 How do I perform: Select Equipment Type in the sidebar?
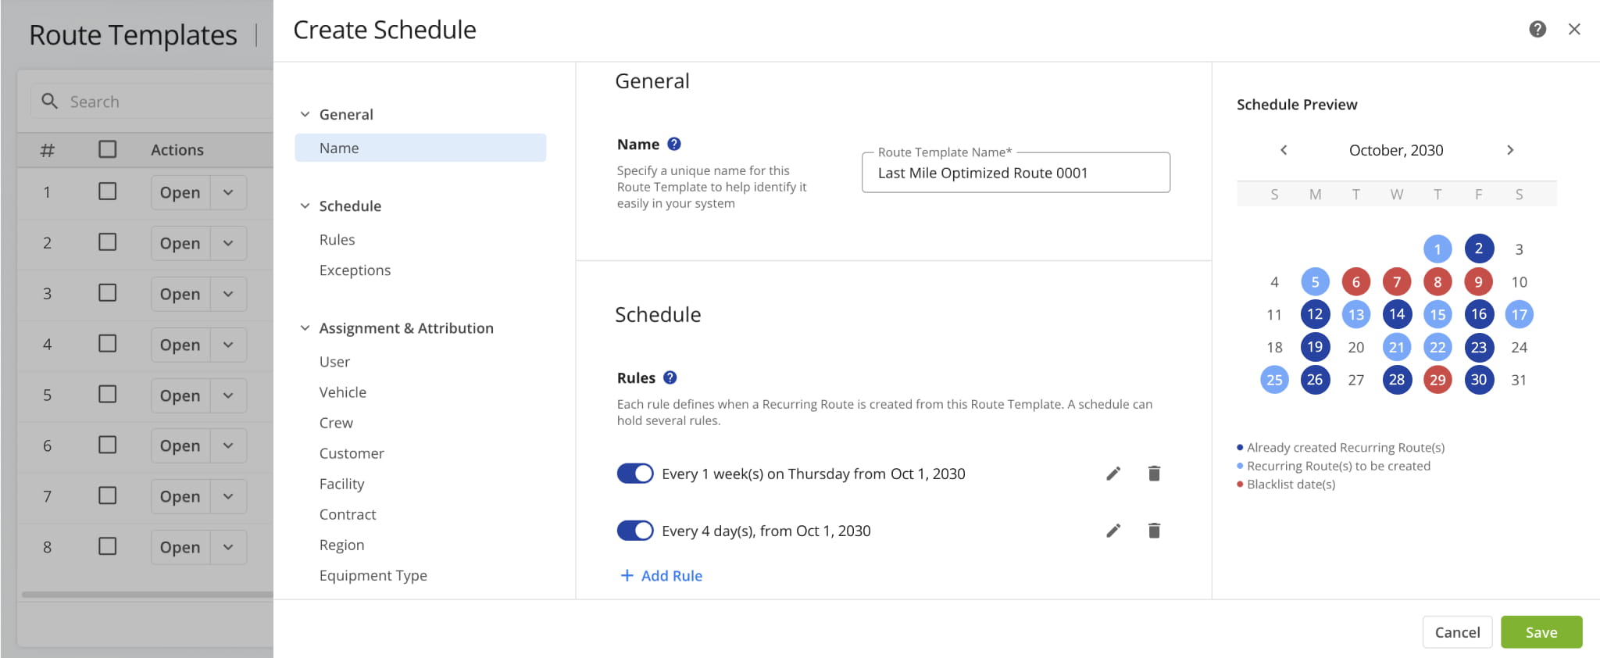(x=373, y=575)
